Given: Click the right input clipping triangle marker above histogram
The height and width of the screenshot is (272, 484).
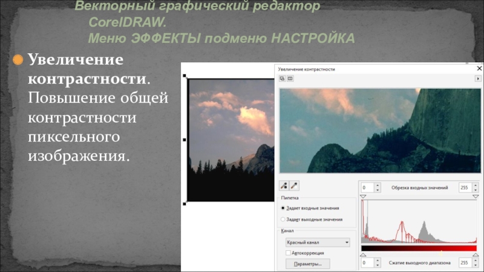Looking at the screenshot, I should click(476, 196).
